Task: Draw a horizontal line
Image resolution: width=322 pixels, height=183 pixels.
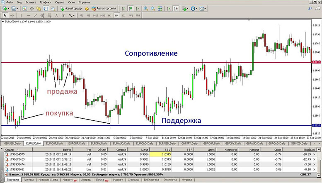Action: 28,15
